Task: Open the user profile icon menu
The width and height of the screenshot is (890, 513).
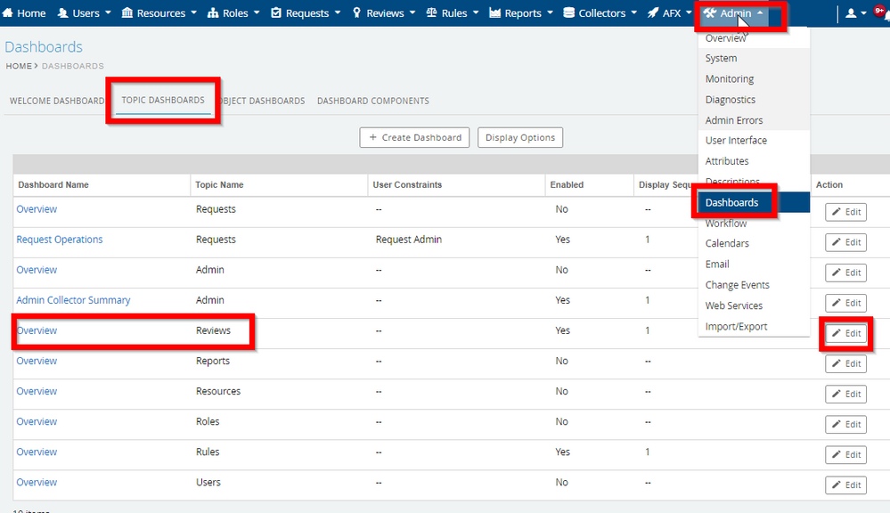Action: (x=857, y=13)
